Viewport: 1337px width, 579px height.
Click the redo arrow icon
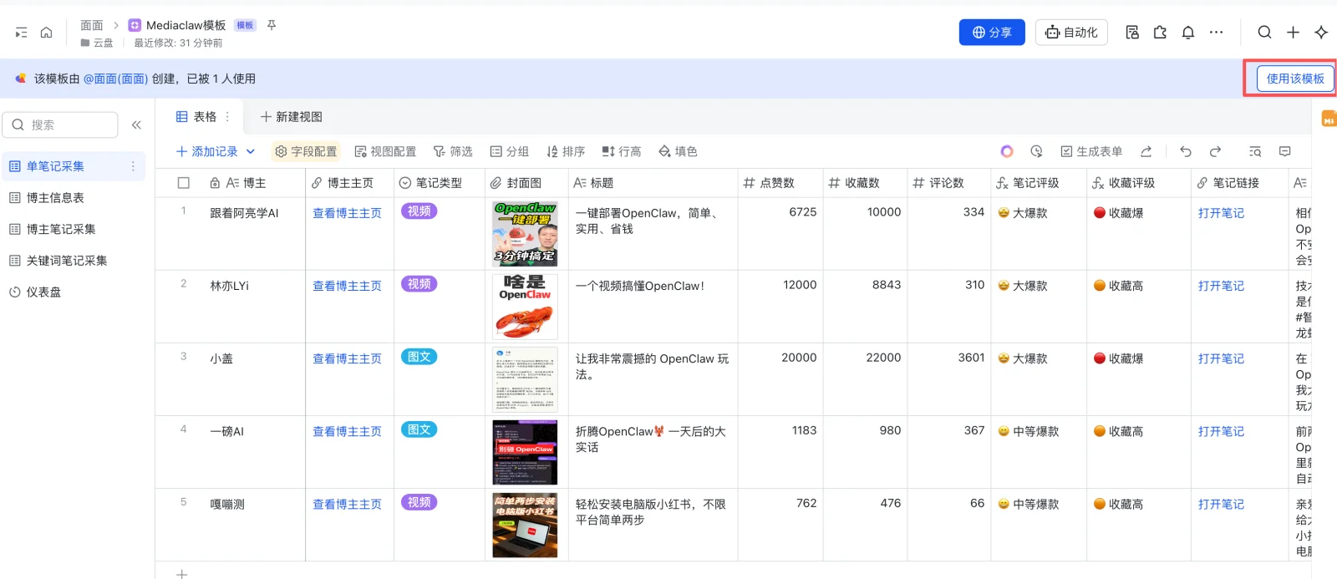coord(1215,151)
